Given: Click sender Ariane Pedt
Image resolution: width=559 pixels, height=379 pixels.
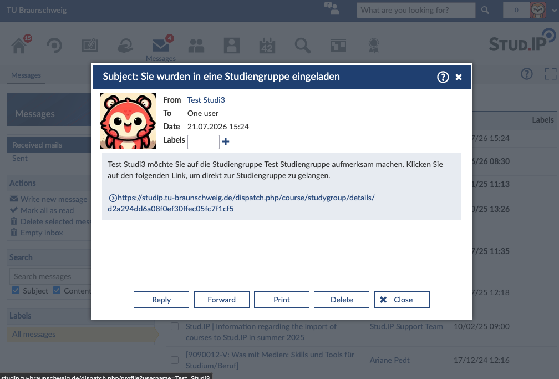Looking at the screenshot, I should coord(389,360).
